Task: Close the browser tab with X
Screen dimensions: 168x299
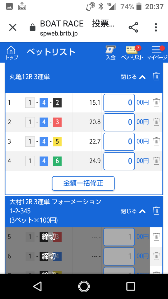Action: [x=13, y=27]
